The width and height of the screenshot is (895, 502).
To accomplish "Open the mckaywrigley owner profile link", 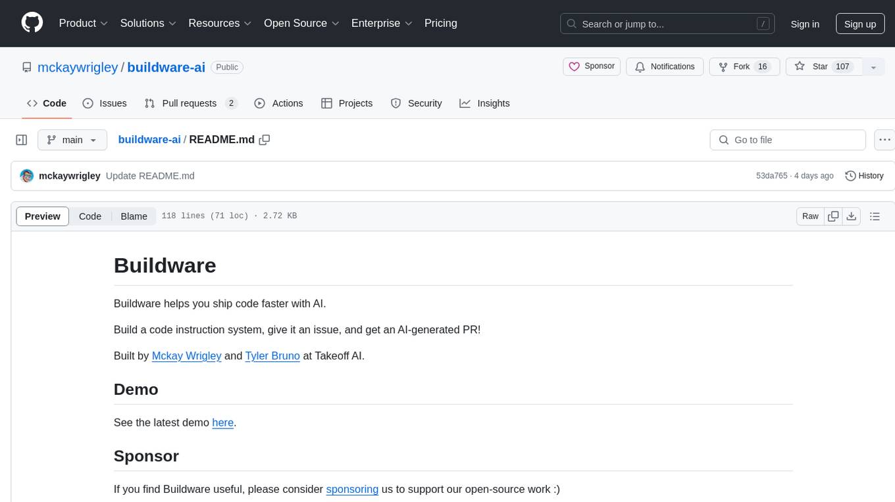I will tap(78, 67).
